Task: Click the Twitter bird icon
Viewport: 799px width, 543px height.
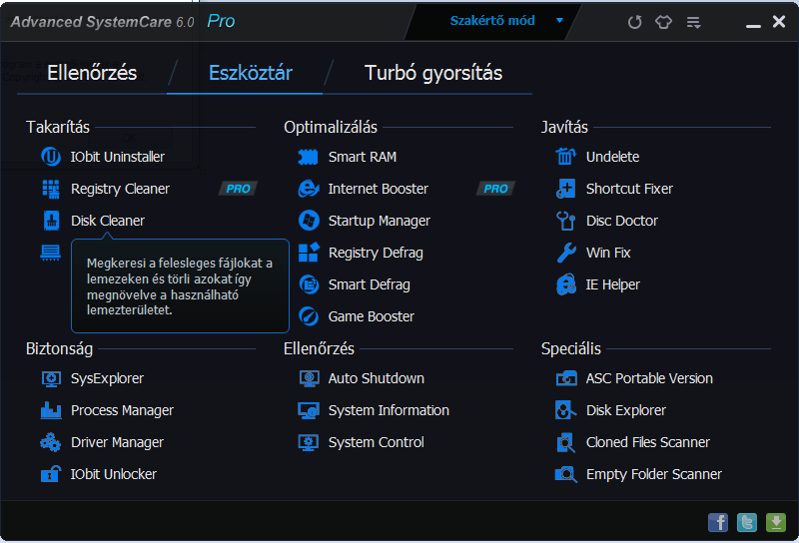Action: 747,522
